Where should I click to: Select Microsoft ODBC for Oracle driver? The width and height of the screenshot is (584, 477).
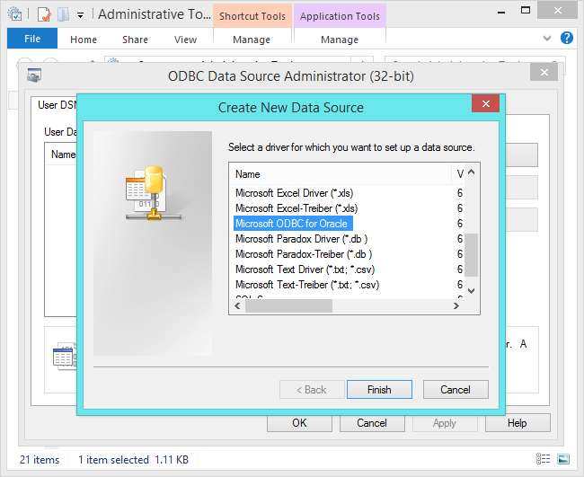click(x=293, y=224)
